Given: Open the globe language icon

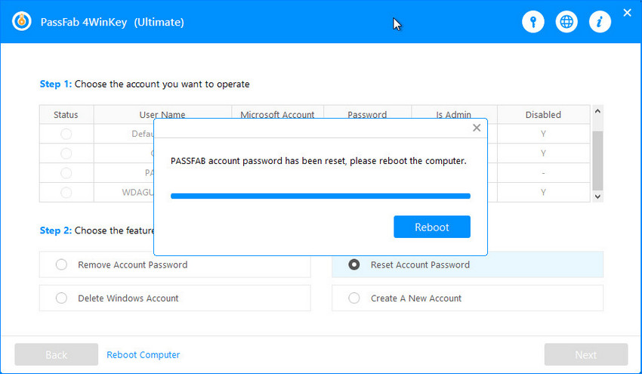Looking at the screenshot, I should pos(566,22).
